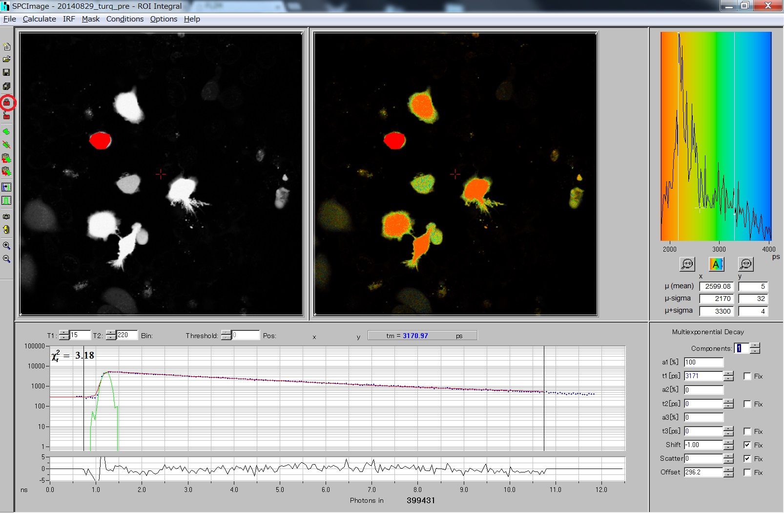This screenshot has height=513, width=784.
Task: Click the T1 field showing 15
Action: 80,335
